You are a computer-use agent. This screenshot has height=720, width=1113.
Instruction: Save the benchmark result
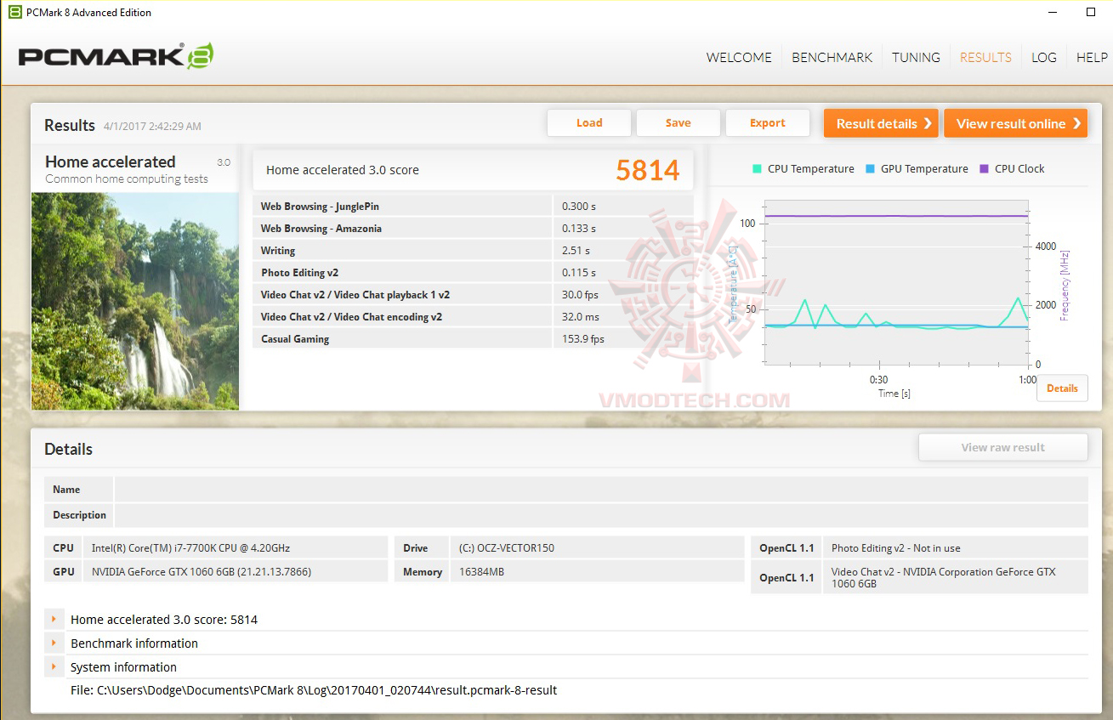pos(678,123)
